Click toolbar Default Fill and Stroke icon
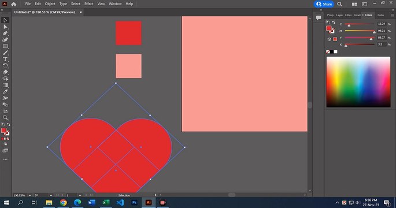 click(x=2, y=124)
